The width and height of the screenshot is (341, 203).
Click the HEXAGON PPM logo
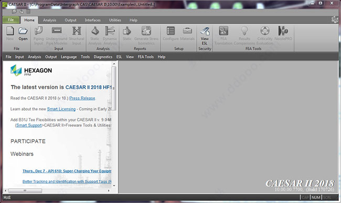pyautogui.click(x=31, y=70)
